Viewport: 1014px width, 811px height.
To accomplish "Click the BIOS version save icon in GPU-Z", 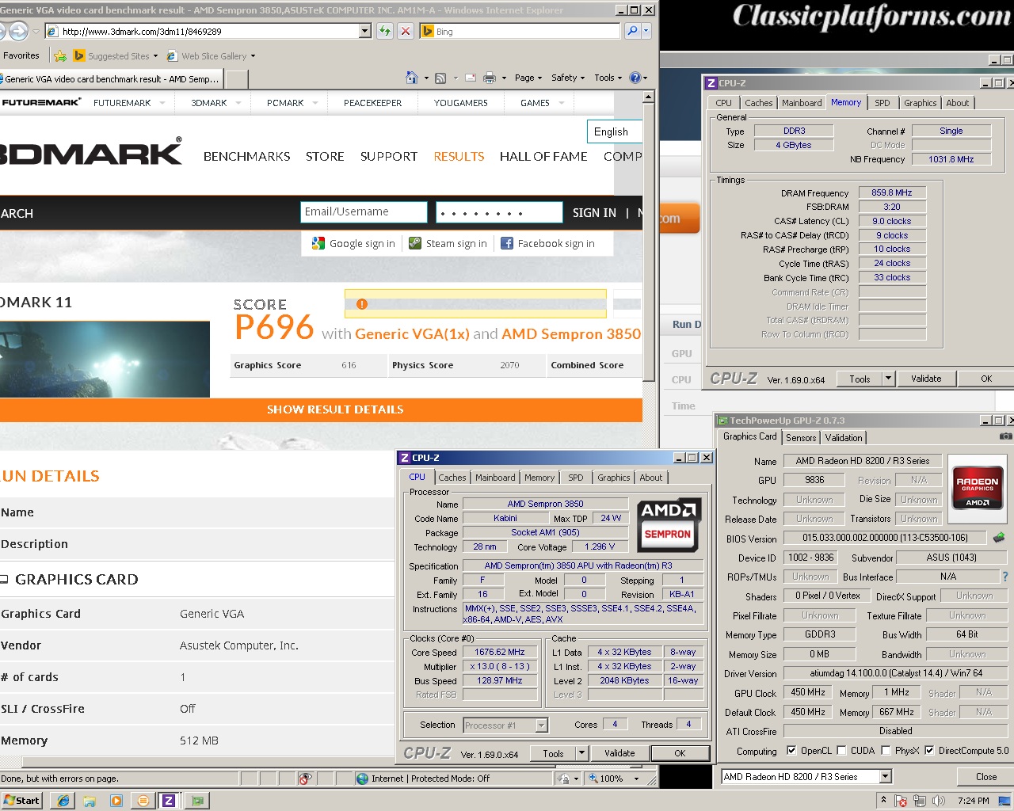I will pyautogui.click(x=999, y=538).
